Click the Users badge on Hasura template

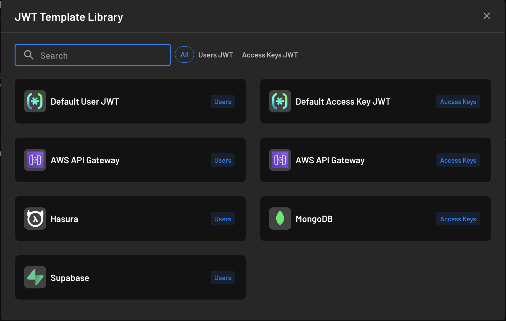point(222,219)
